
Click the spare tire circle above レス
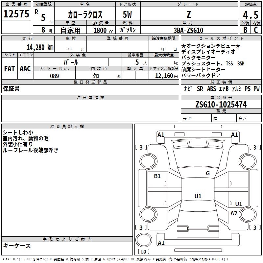[x=144, y=240]
